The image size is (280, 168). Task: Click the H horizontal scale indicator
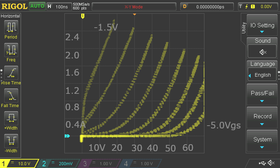point(49,7)
